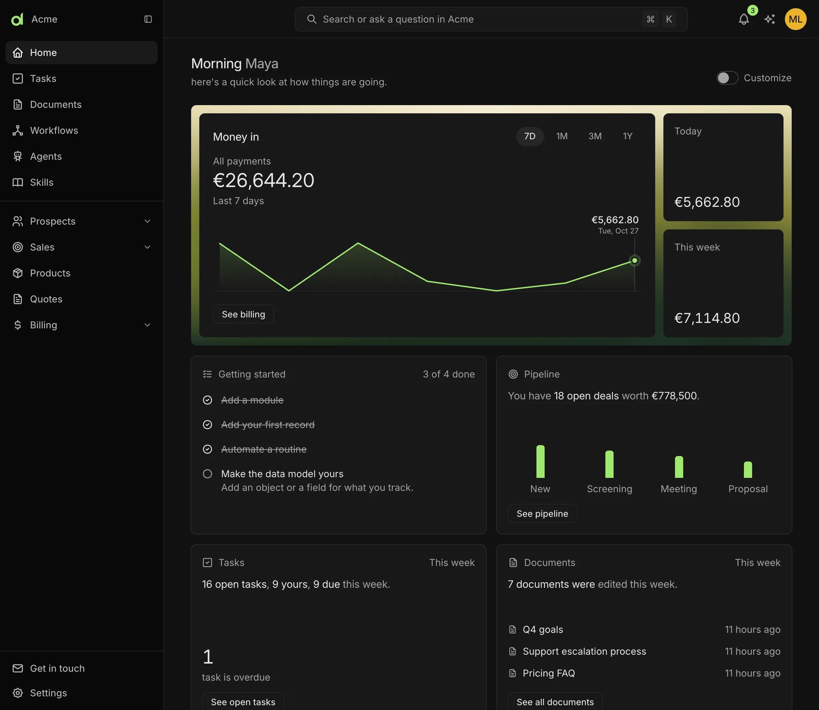Click the Oct 27 chart data point
Screen dimensions: 819x710
click(x=634, y=260)
